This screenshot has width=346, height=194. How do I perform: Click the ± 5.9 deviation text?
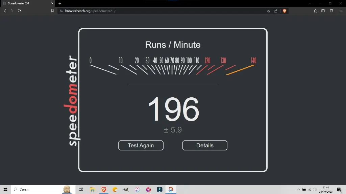pos(173,130)
